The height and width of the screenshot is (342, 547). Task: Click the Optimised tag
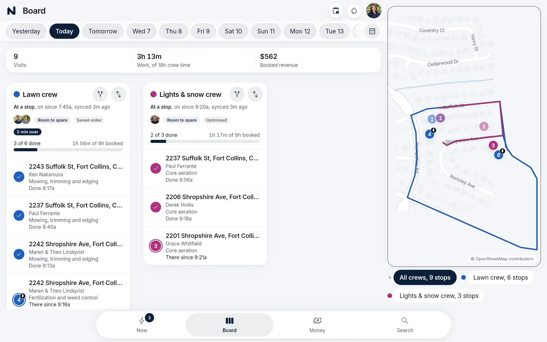tap(216, 120)
